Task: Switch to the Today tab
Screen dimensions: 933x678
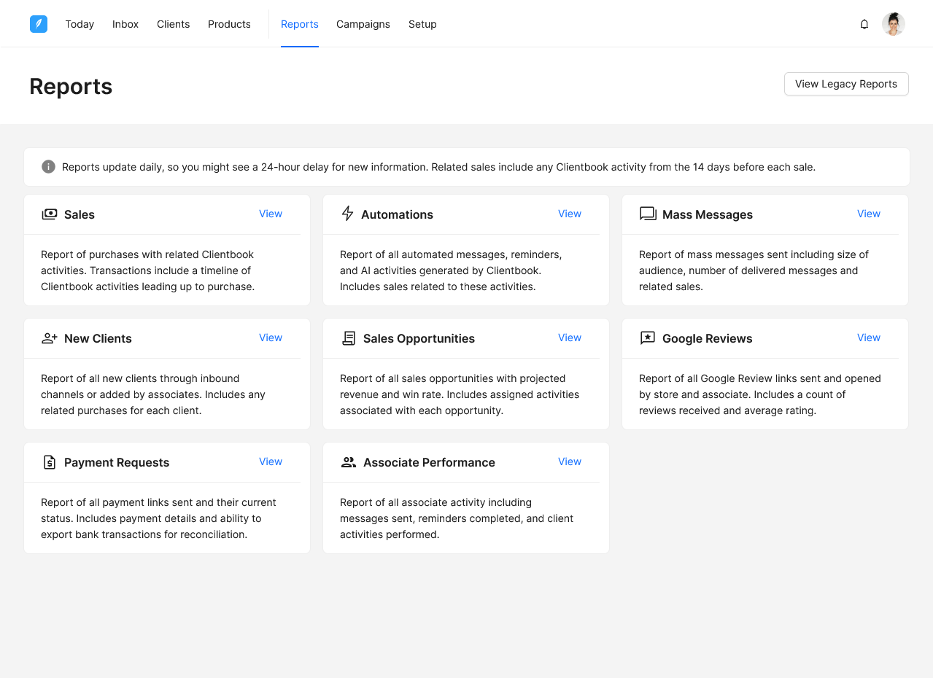Action: [80, 24]
